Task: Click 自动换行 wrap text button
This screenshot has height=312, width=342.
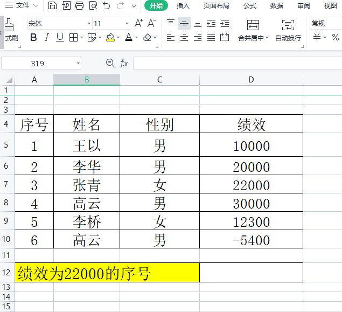Action: (288, 31)
